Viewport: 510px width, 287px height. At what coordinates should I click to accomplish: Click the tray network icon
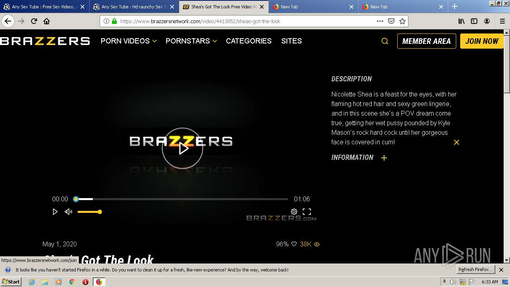point(463,282)
